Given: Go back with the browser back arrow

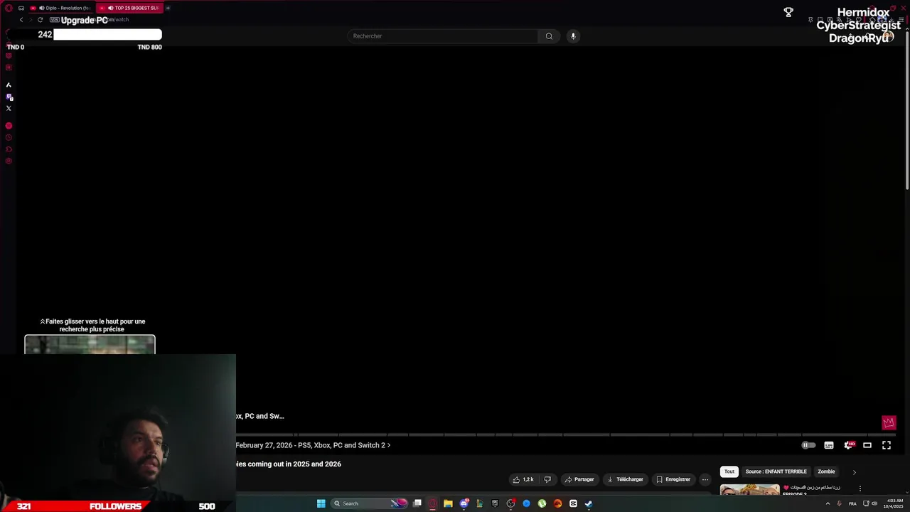Looking at the screenshot, I should pos(21,20).
